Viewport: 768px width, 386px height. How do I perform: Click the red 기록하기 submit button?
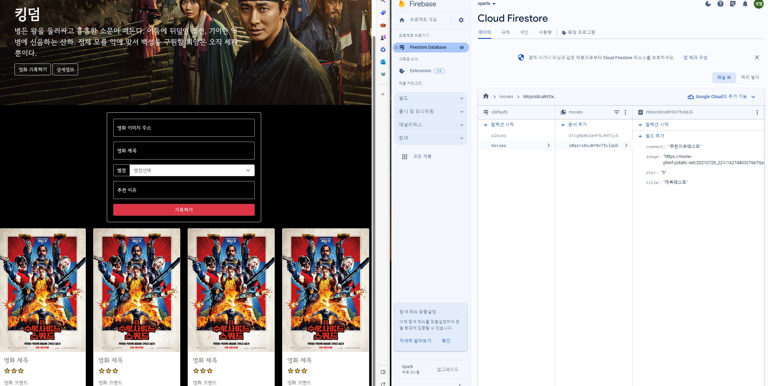point(184,210)
